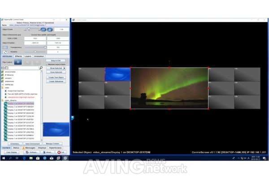This screenshot has height=179, width=269.
Task: Click the taskbar search magnifier icon
Action: (x=10, y=158)
